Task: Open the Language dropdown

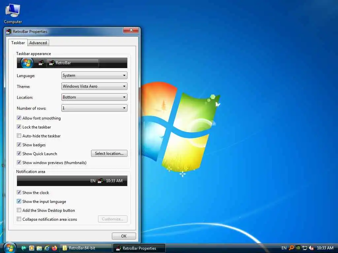Action: (x=94, y=75)
